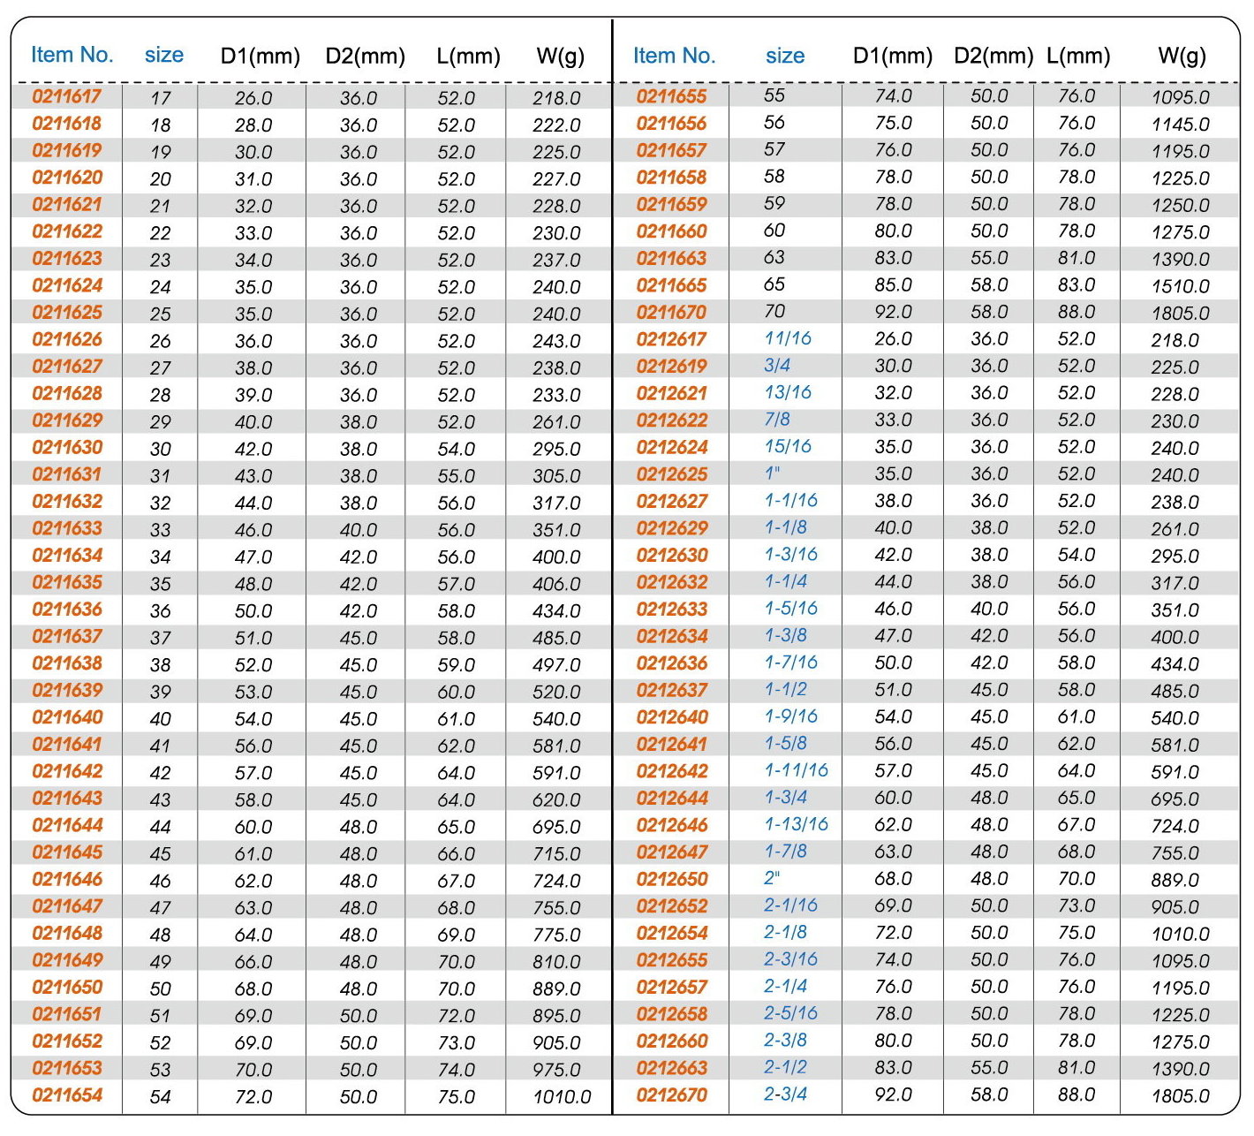Image resolution: width=1254 pixels, height=1136 pixels.
Task: Click size 37 in row 0211637
Action: [x=161, y=638]
